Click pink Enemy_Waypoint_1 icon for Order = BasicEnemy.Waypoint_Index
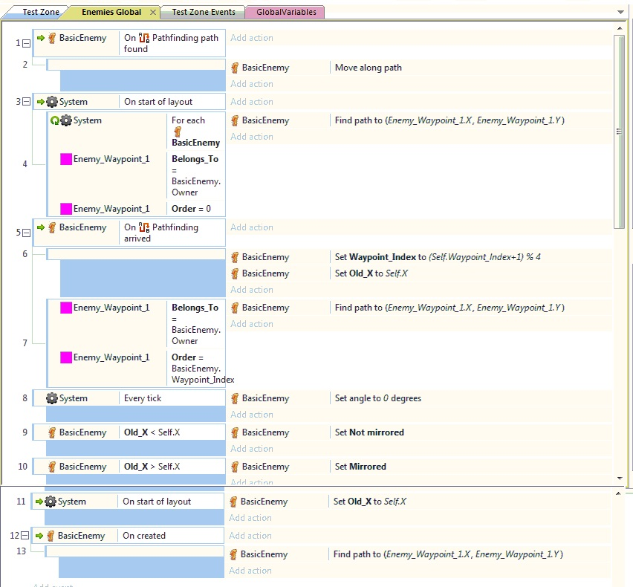 point(66,357)
